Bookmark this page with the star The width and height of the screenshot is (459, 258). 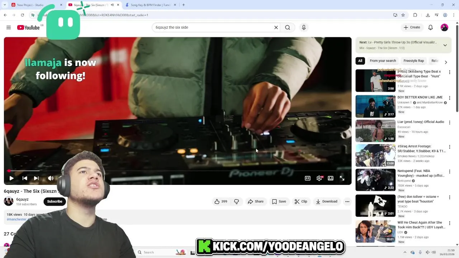point(403,15)
